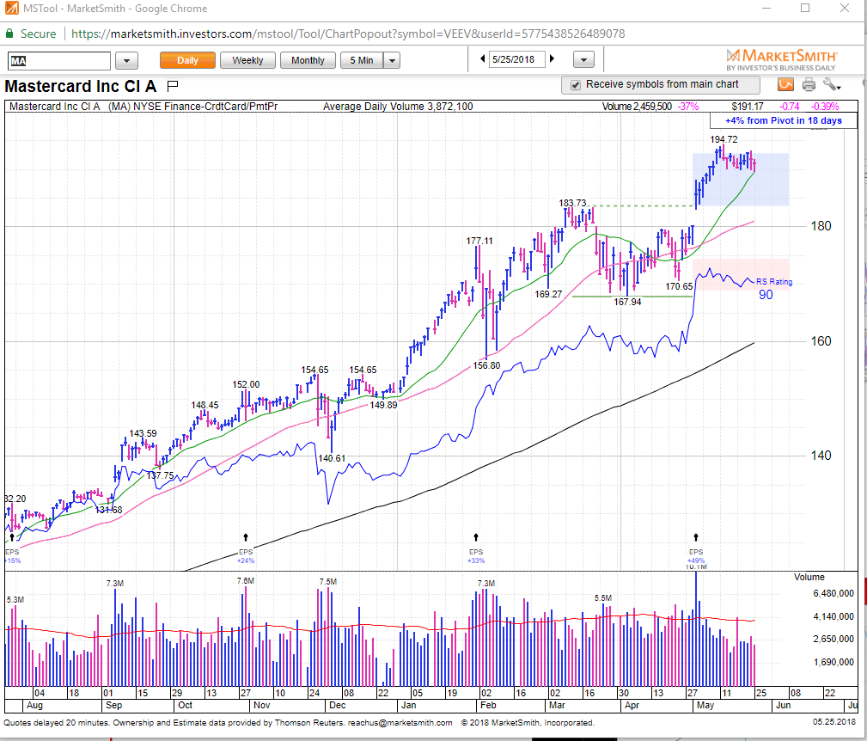Viewport: 867px width, 741px height.
Task: Click the browser address bar URL
Action: click(x=348, y=34)
